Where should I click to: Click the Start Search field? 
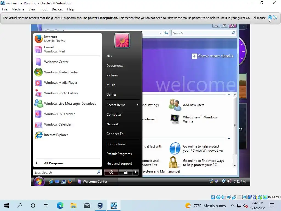(x=67, y=173)
